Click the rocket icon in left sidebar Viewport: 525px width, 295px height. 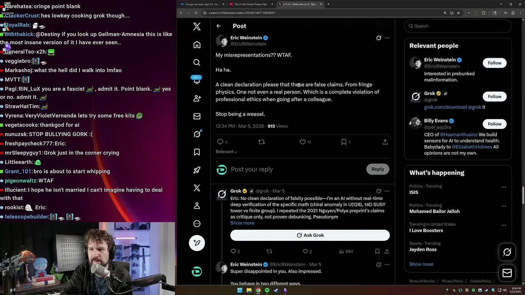pos(197,170)
